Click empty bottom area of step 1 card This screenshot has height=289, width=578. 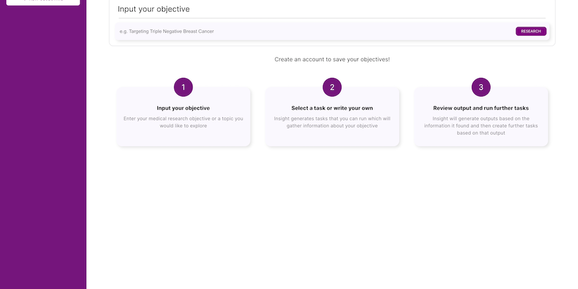(183, 138)
